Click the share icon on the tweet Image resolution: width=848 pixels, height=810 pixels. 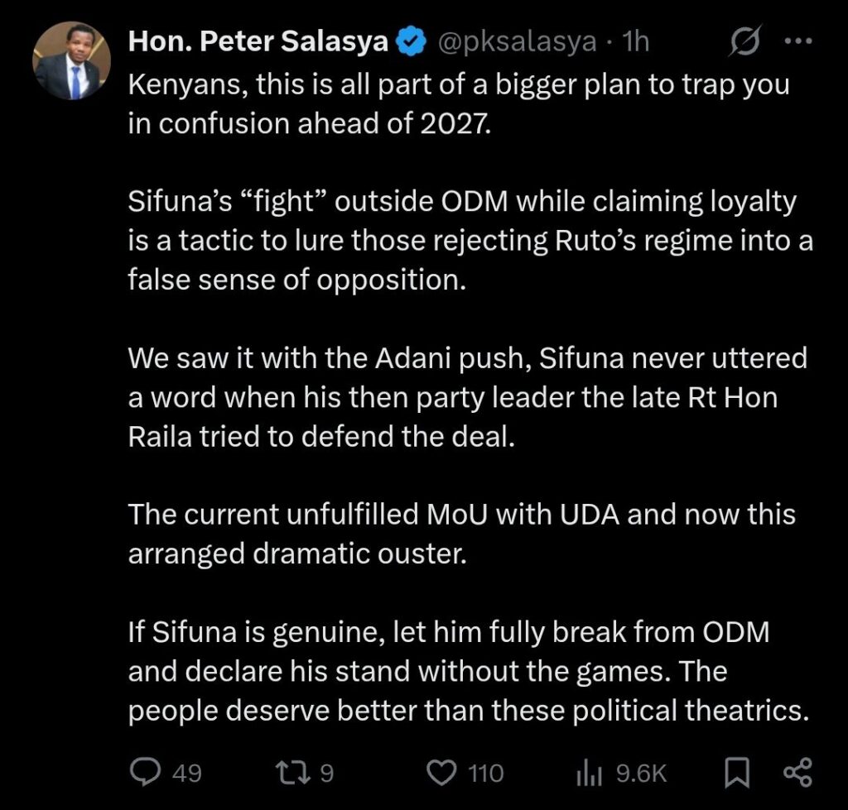click(797, 773)
